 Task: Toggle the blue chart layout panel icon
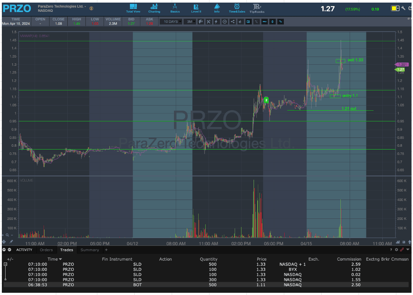248,21
